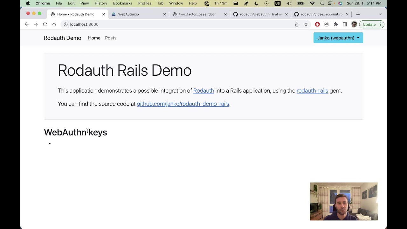Go to the Home nav link
The height and width of the screenshot is (229, 407).
pos(94,38)
